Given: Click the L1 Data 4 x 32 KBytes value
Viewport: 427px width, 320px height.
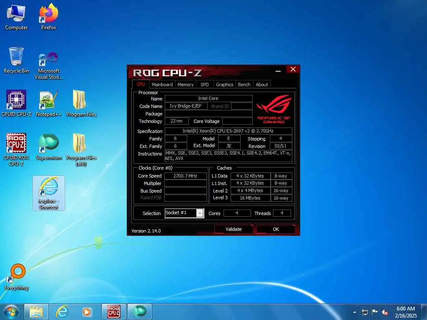Looking at the screenshot, I should [x=251, y=176].
